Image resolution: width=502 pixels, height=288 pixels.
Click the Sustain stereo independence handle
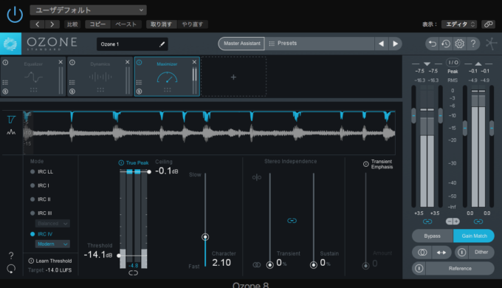click(x=314, y=265)
